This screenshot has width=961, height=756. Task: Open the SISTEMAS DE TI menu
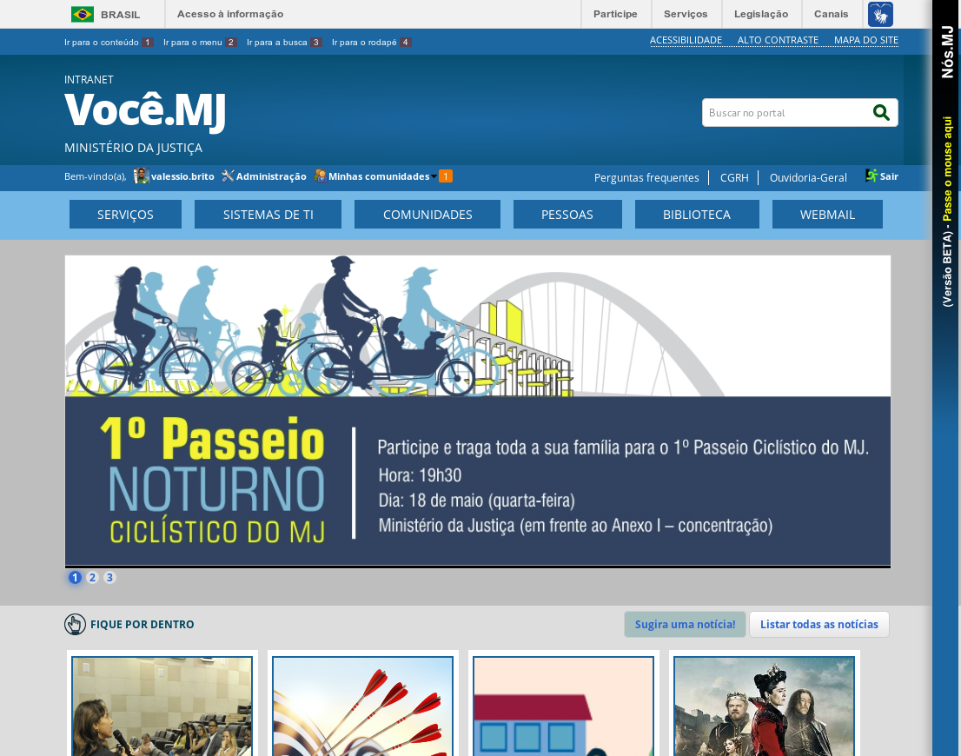[268, 215]
